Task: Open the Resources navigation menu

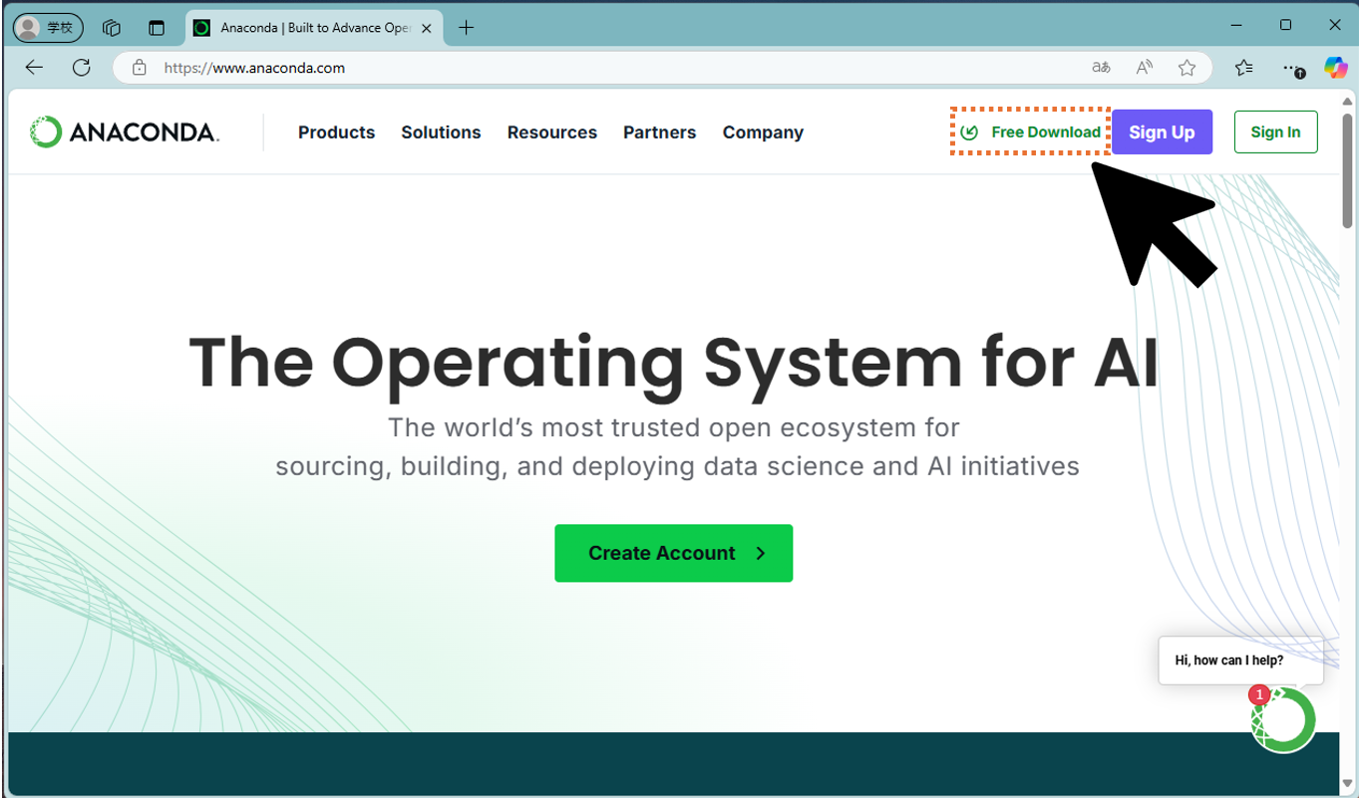Action: (551, 133)
